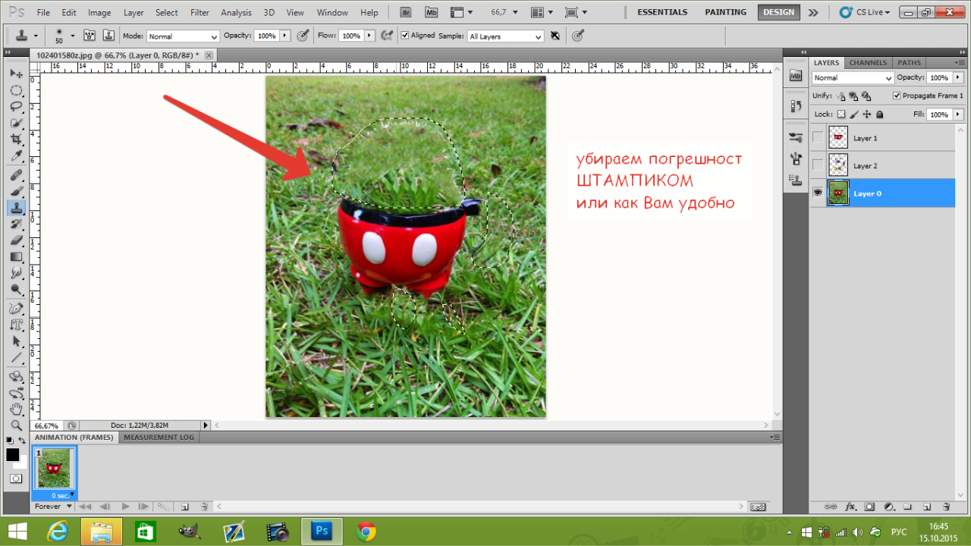The image size is (971, 546).
Task: Hide Layer 0 with eye icon
Action: (x=818, y=193)
